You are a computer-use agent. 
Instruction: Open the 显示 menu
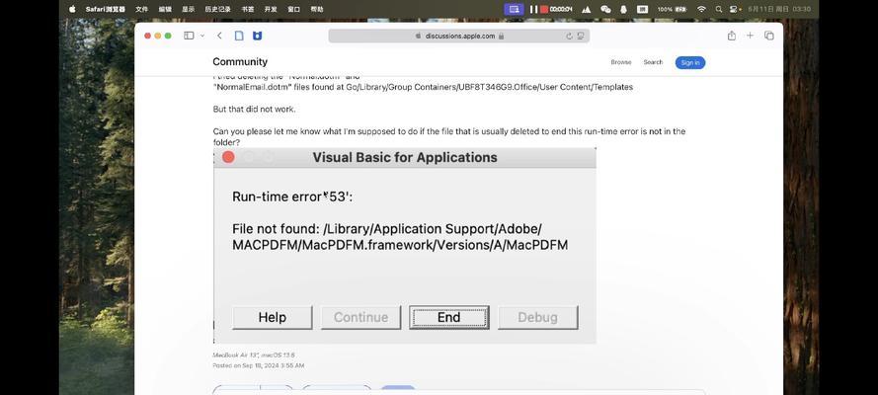pyautogui.click(x=188, y=10)
